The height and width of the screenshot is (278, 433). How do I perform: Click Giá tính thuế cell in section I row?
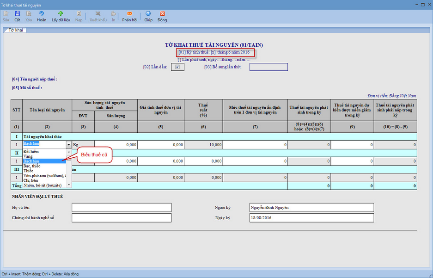coord(161,145)
